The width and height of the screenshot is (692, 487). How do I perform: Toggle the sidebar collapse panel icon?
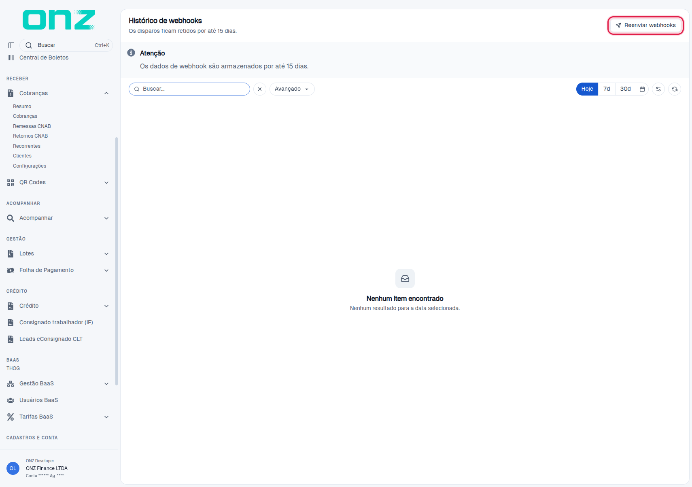tap(11, 45)
